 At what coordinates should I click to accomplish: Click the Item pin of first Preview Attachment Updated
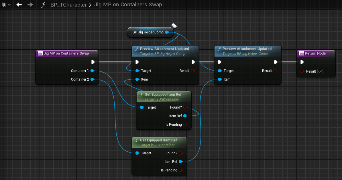click(x=137, y=79)
